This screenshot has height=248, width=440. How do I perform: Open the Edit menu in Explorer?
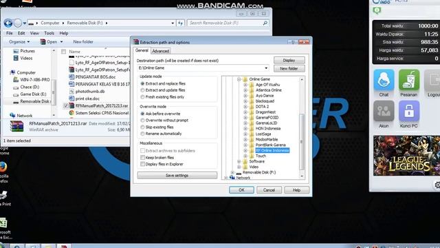(21, 33)
